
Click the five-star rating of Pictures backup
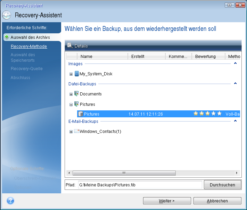coord(207,114)
